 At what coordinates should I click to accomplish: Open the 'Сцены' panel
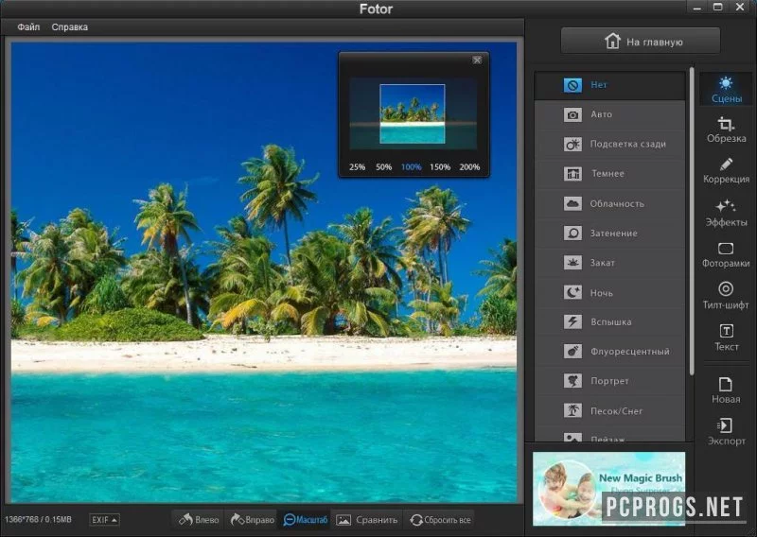pyautogui.click(x=726, y=90)
